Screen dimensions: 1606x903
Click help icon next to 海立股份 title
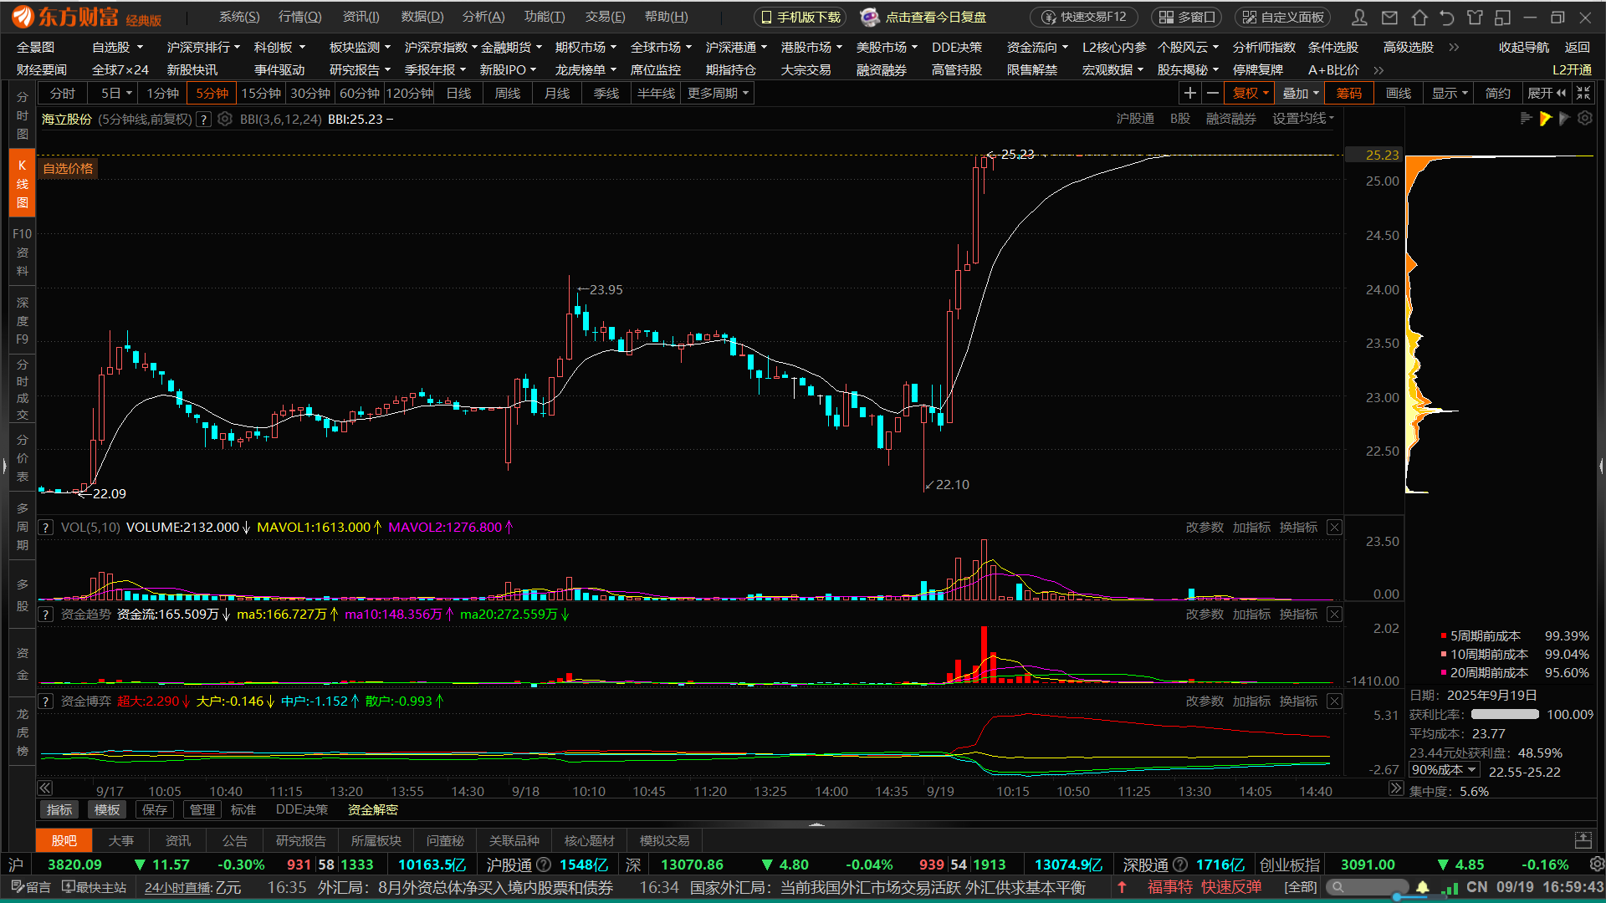pos(203,120)
